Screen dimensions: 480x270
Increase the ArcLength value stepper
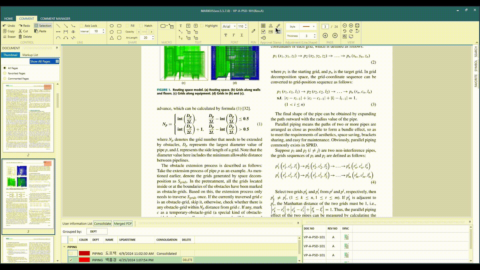153,36
